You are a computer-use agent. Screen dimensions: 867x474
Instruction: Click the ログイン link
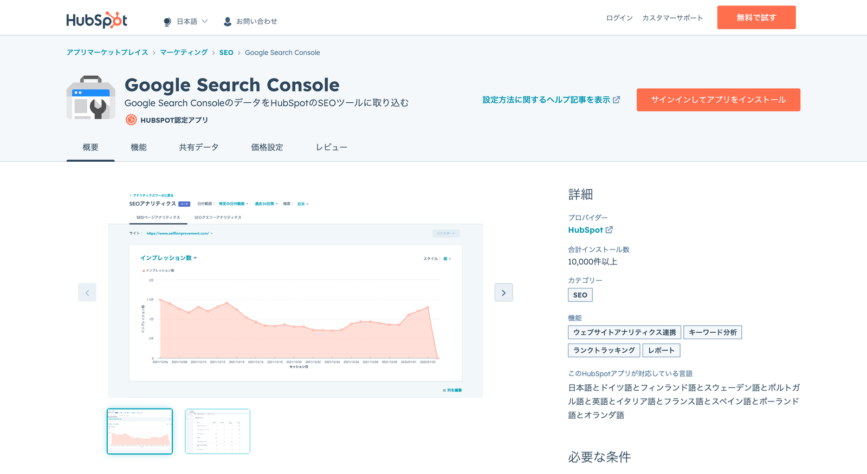pos(619,18)
